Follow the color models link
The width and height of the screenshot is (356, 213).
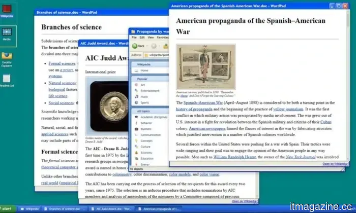coord(180,174)
